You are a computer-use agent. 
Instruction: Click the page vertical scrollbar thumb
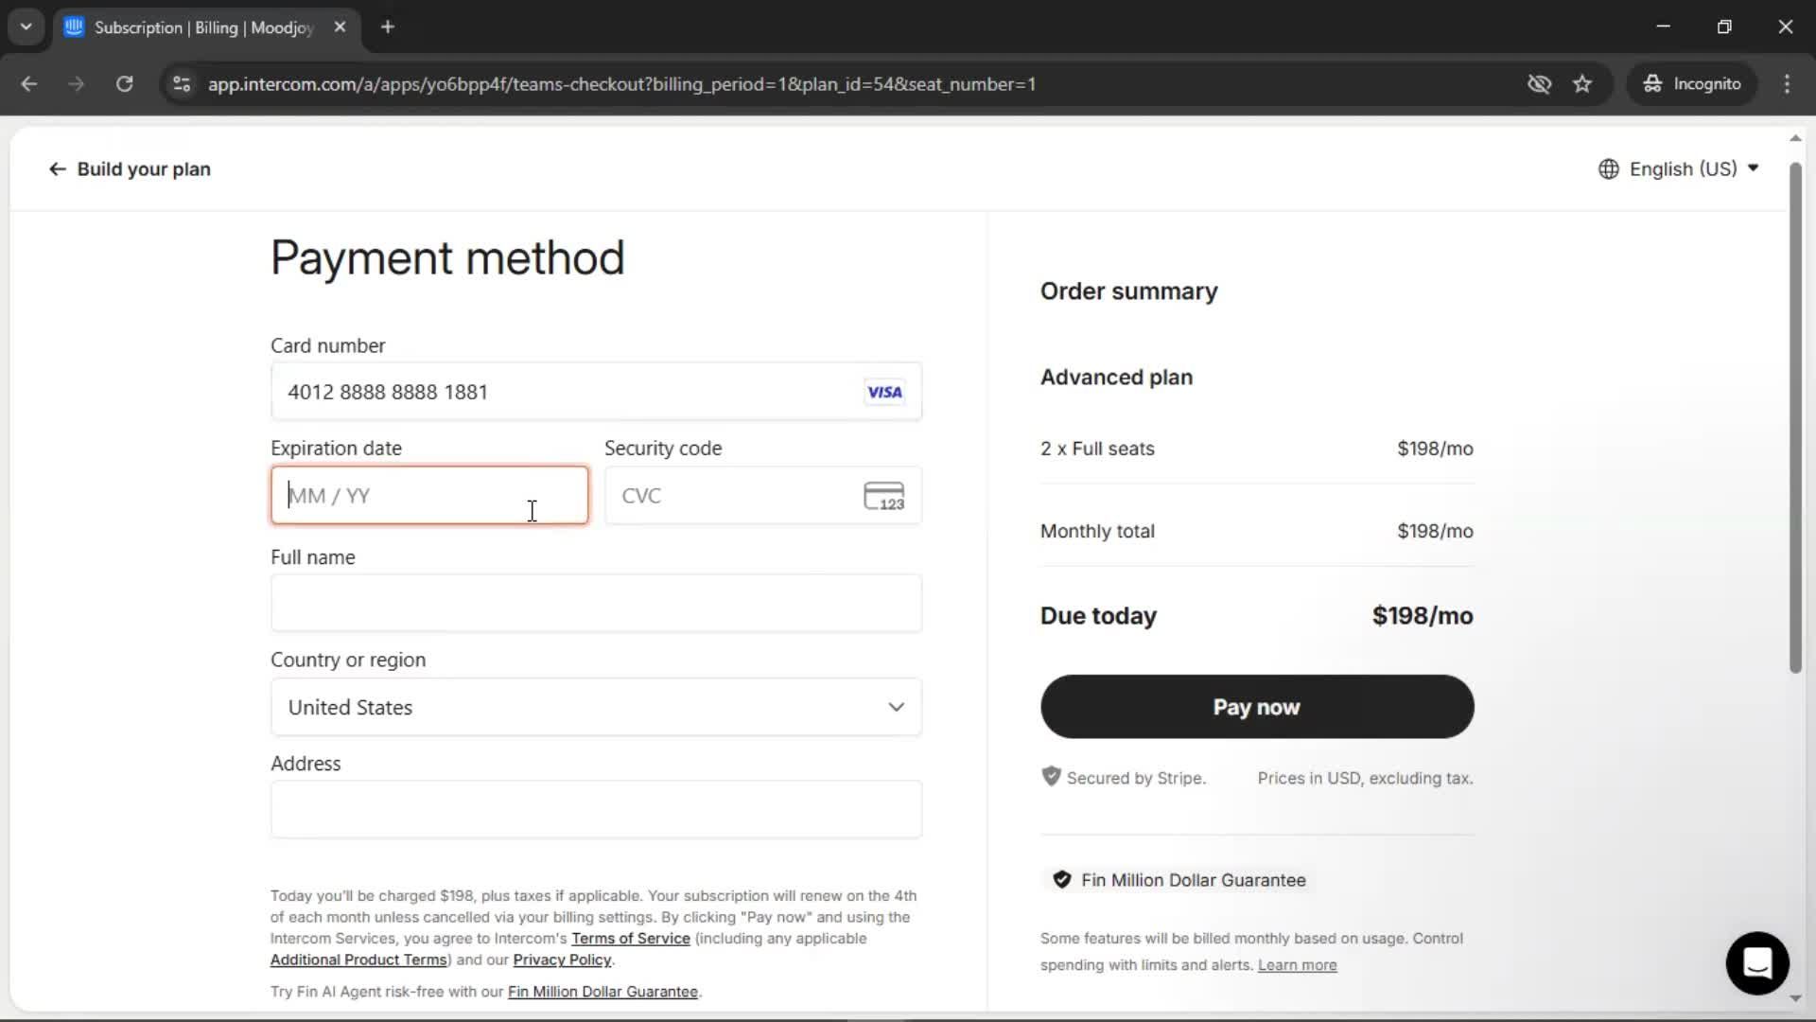pyautogui.click(x=1795, y=416)
